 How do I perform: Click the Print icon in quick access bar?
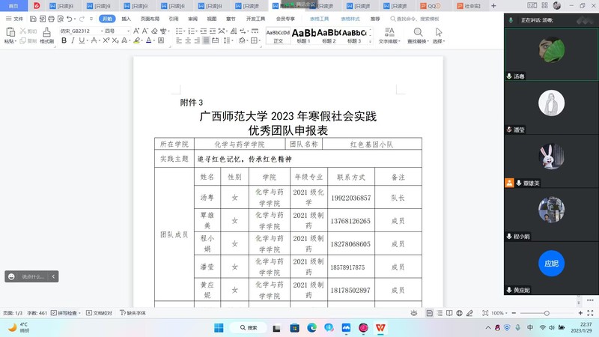click(x=51, y=19)
